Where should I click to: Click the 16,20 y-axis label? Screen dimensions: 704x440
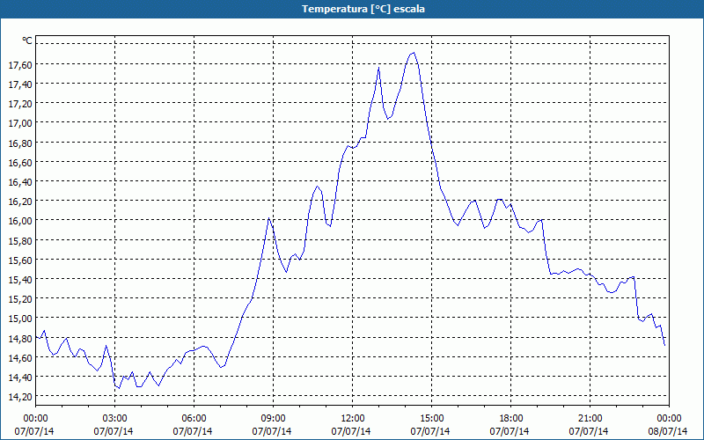pos(20,202)
